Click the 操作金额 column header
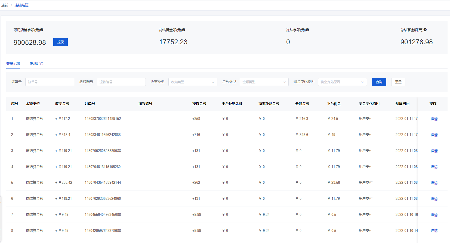450x243 pixels. pos(199,104)
